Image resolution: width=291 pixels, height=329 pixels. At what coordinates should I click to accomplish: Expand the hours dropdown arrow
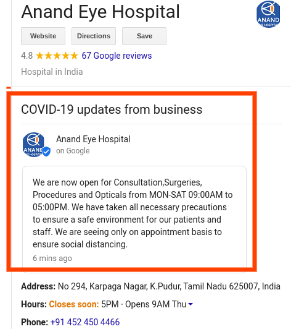[191, 304]
